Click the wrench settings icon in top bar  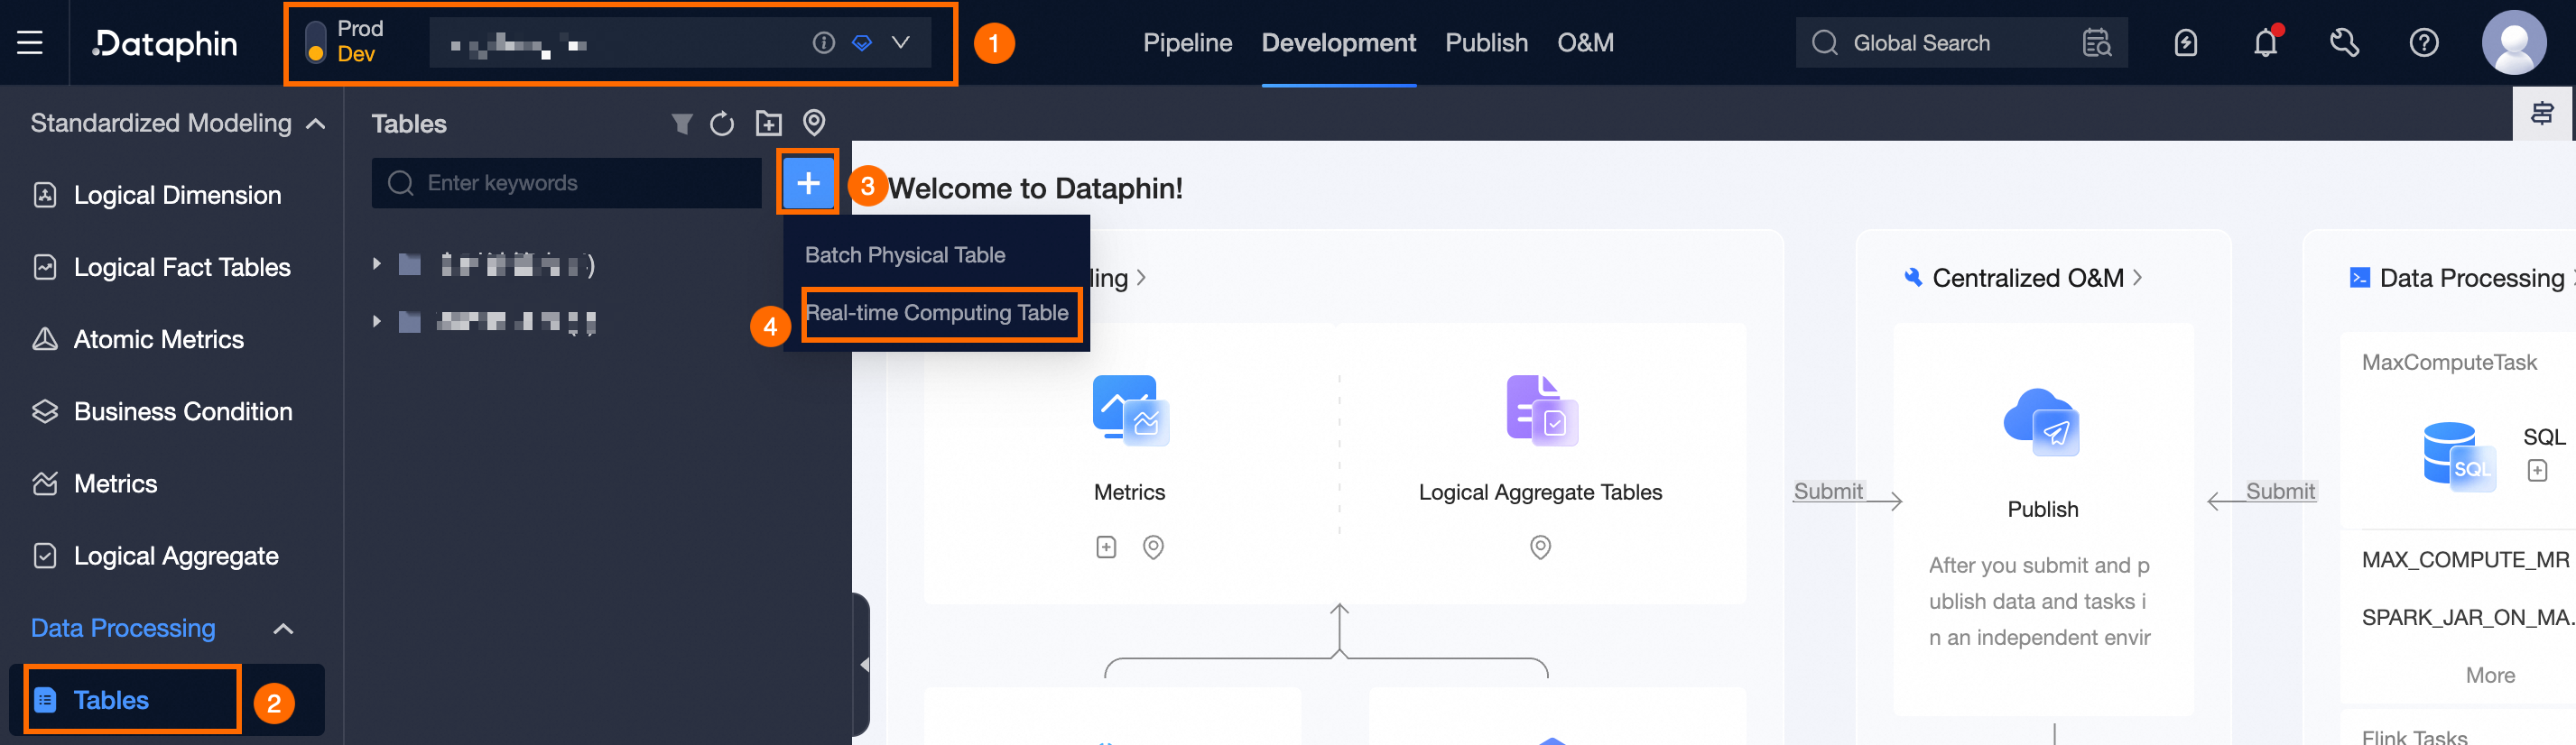tap(2344, 43)
